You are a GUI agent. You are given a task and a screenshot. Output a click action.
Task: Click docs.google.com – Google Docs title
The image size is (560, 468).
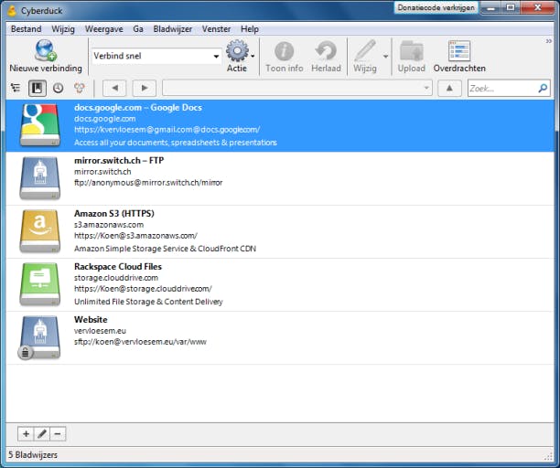coord(138,107)
